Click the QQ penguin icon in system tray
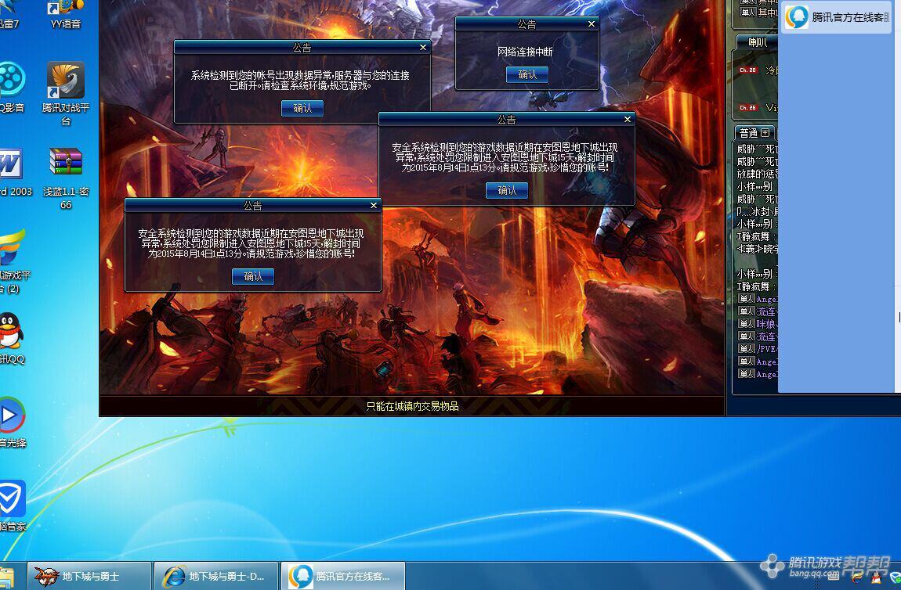The height and width of the screenshot is (590, 901). [876, 578]
